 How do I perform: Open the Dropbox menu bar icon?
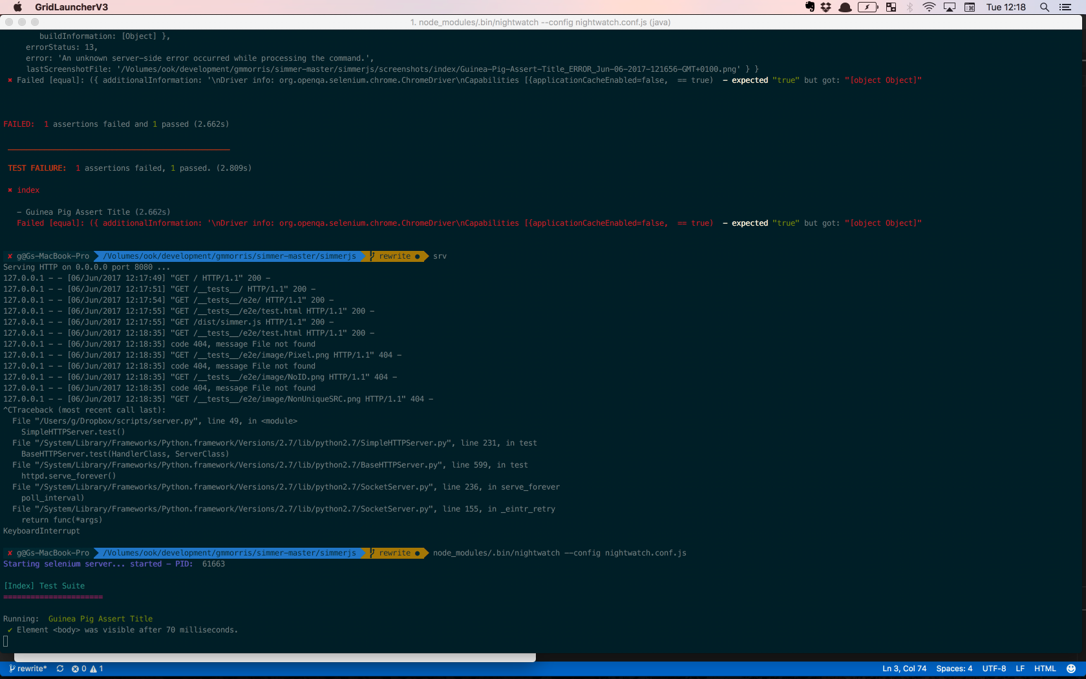point(826,7)
